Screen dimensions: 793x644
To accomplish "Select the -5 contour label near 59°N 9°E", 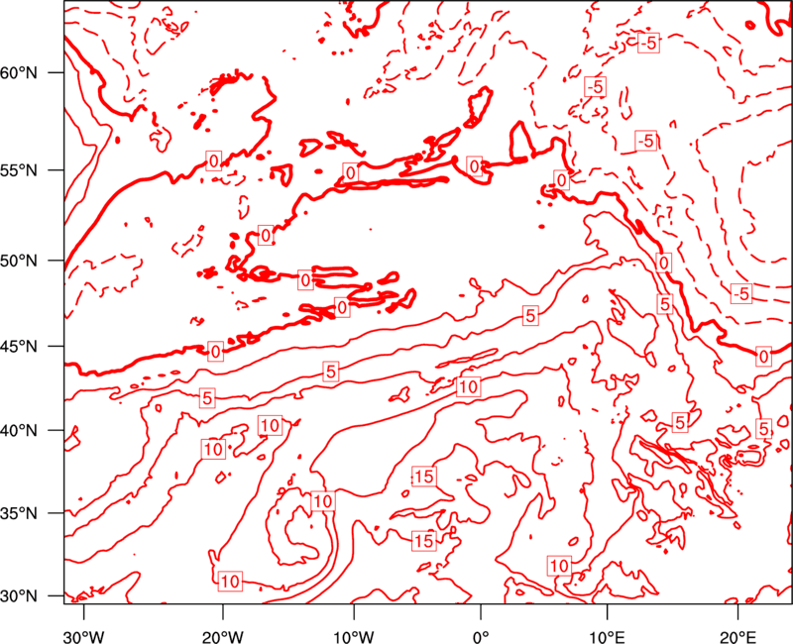I will click(596, 87).
